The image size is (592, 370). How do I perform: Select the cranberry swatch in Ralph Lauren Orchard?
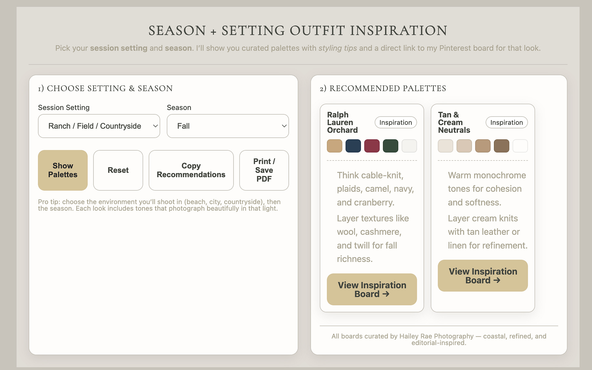click(x=372, y=146)
